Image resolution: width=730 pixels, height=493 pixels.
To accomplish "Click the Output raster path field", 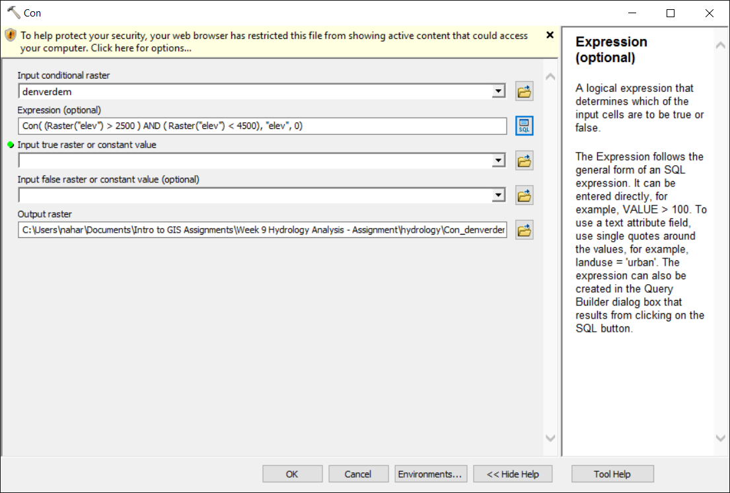I will tap(262, 230).
